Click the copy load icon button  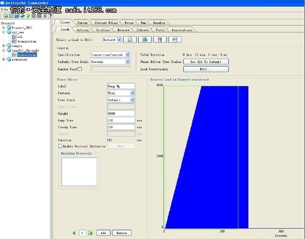[x=145, y=40]
